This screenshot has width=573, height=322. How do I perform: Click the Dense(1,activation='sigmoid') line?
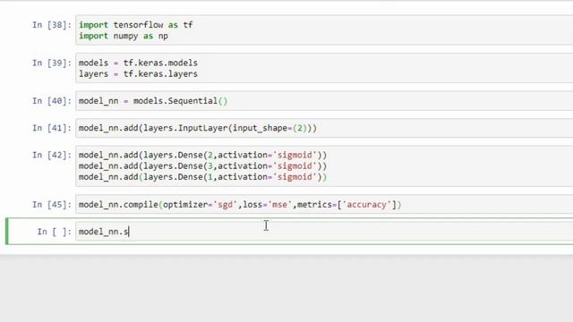(x=203, y=177)
